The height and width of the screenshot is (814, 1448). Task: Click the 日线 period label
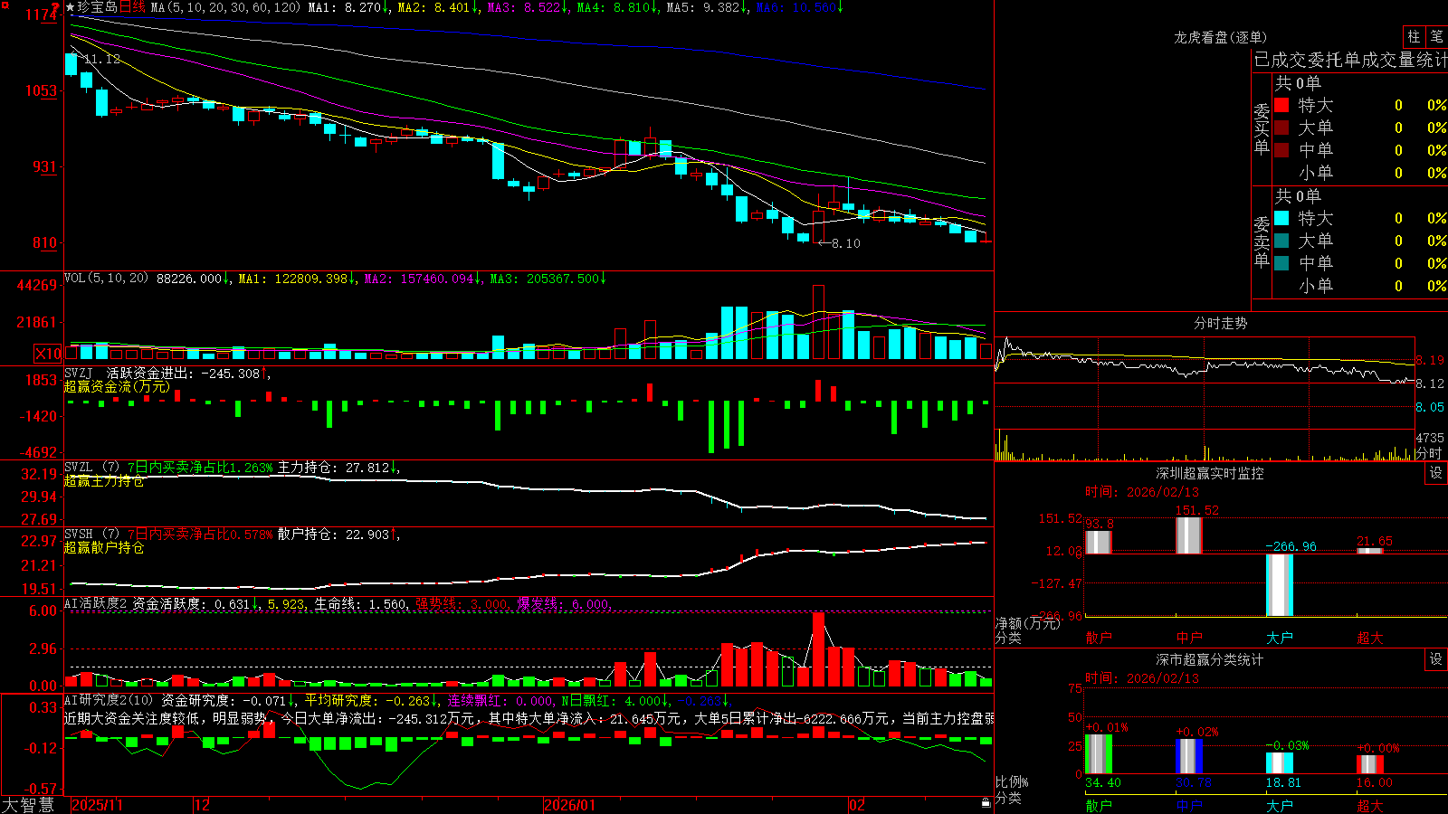[132, 7]
